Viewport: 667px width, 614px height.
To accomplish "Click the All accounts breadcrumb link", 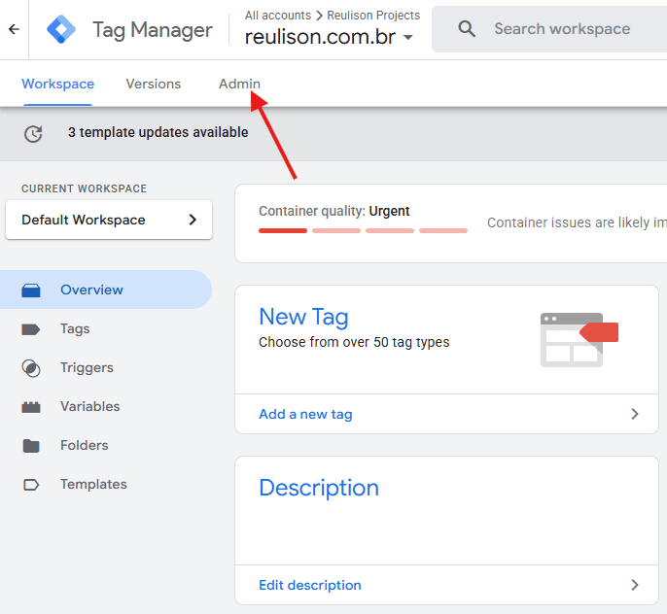I will point(278,16).
